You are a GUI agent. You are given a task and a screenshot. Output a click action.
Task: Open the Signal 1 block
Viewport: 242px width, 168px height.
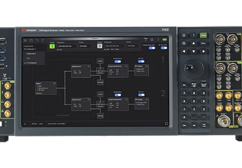46,88
